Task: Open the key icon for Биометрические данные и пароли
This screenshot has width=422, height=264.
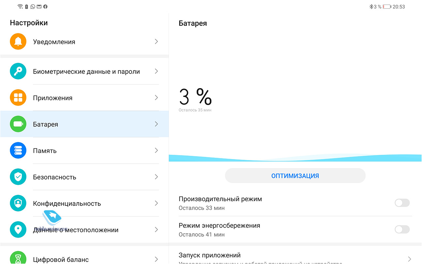Action: [18, 71]
